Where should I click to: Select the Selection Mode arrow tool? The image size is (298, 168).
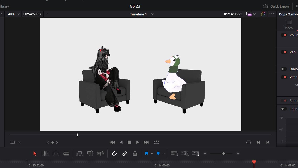coord(35,153)
